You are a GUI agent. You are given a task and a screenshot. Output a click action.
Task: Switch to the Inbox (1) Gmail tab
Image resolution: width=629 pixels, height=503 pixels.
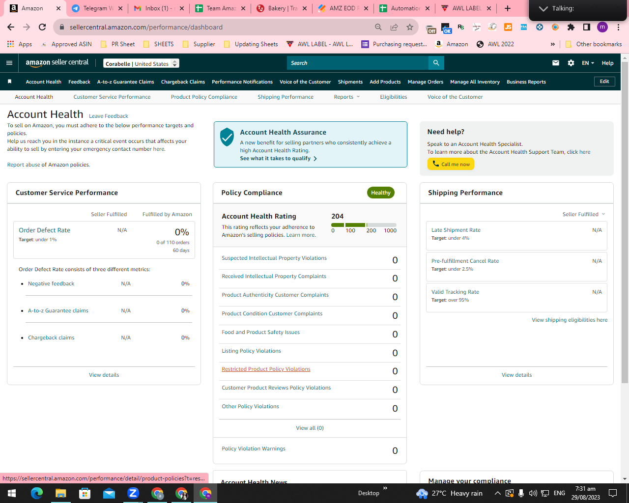[159, 8]
